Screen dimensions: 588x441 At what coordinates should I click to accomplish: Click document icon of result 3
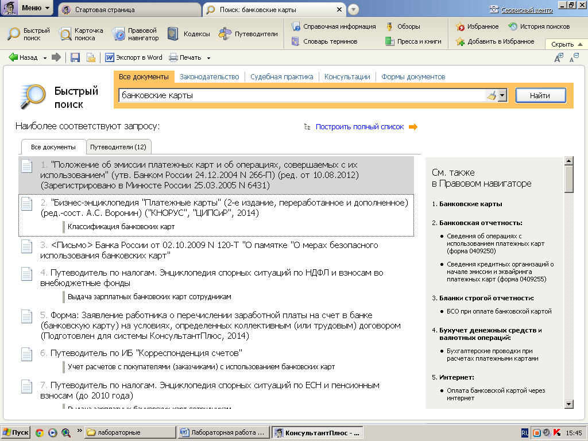coord(26,246)
